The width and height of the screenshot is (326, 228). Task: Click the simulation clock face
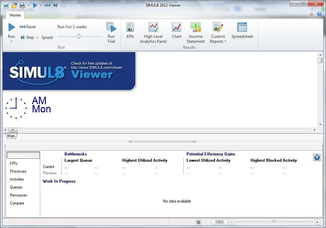[16, 108]
